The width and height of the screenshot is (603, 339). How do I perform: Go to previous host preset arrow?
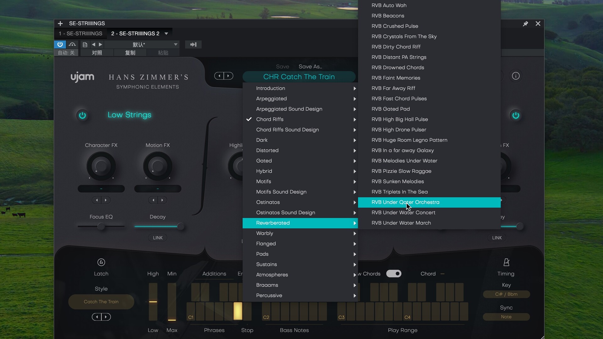click(93, 45)
